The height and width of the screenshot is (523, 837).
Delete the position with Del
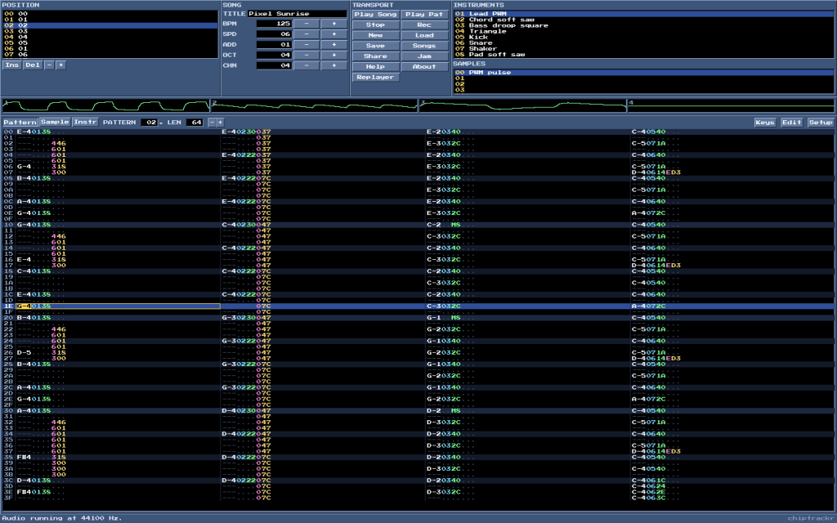point(33,65)
